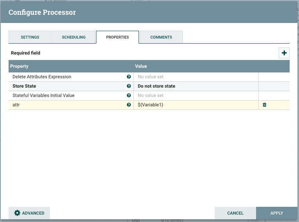Click help icon beside Store State
Image resolution: width=299 pixels, height=222 pixels.
(x=129, y=86)
